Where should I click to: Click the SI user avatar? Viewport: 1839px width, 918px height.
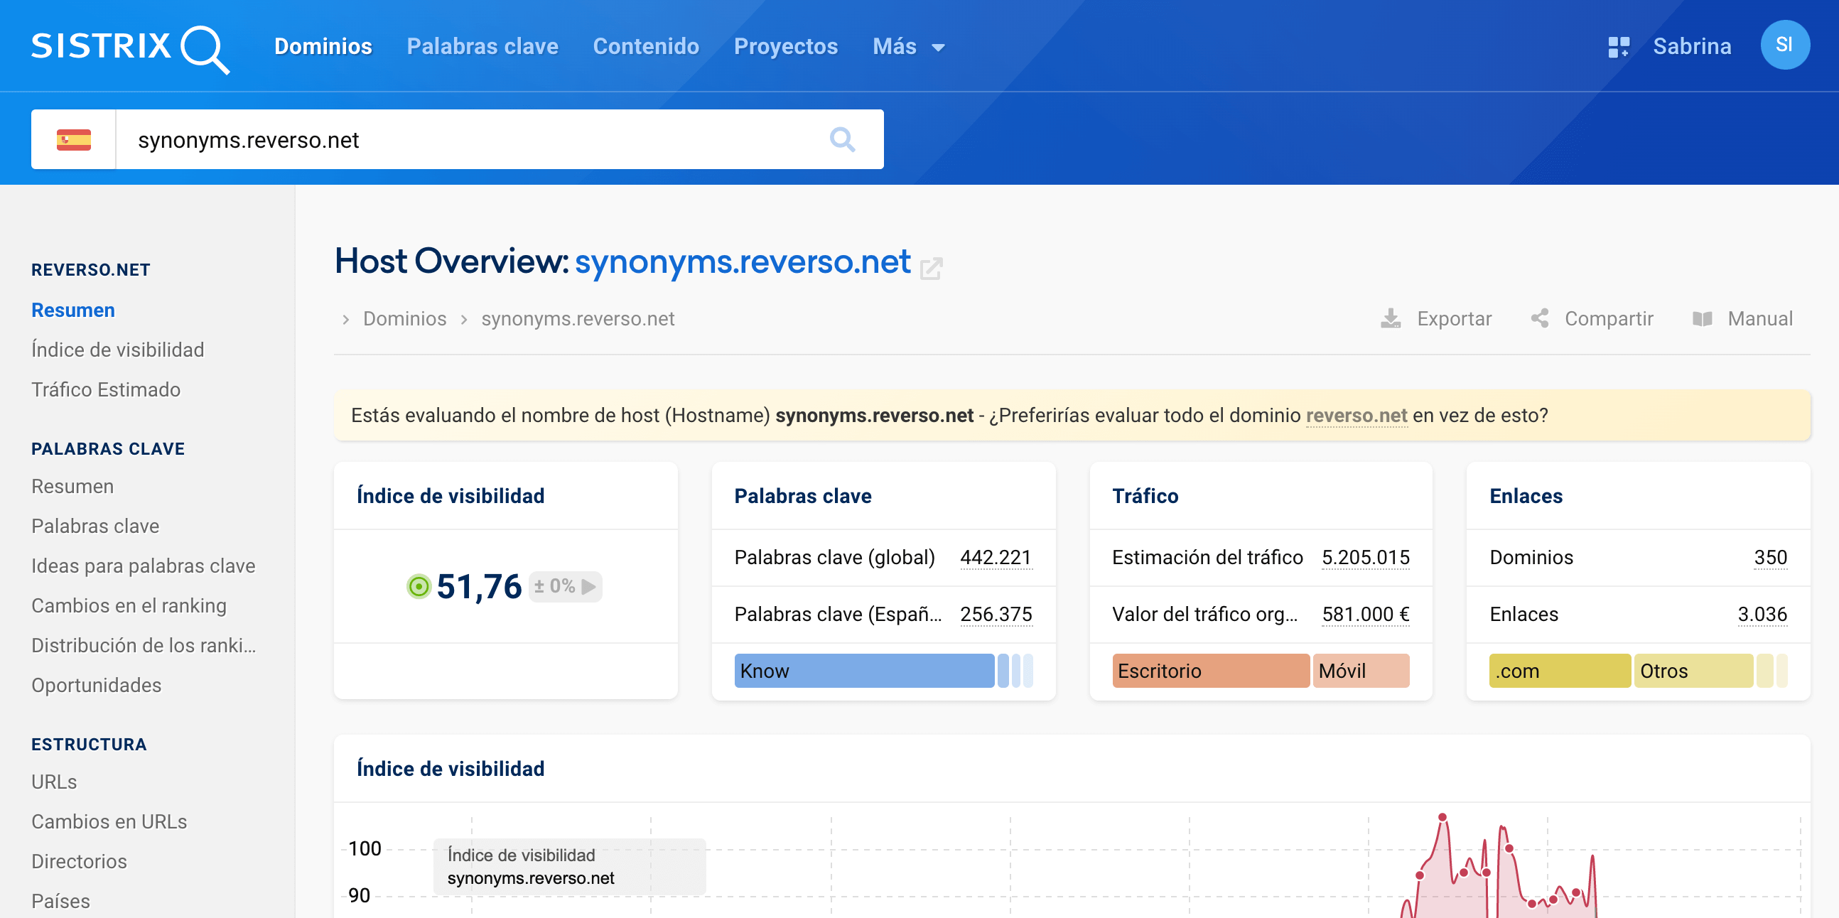point(1784,45)
